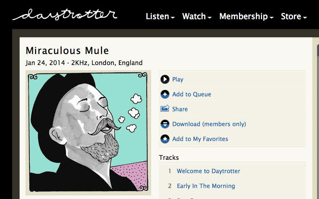Screen dimensions: 319x199
Task: Click the Play icon
Action: (165, 79)
